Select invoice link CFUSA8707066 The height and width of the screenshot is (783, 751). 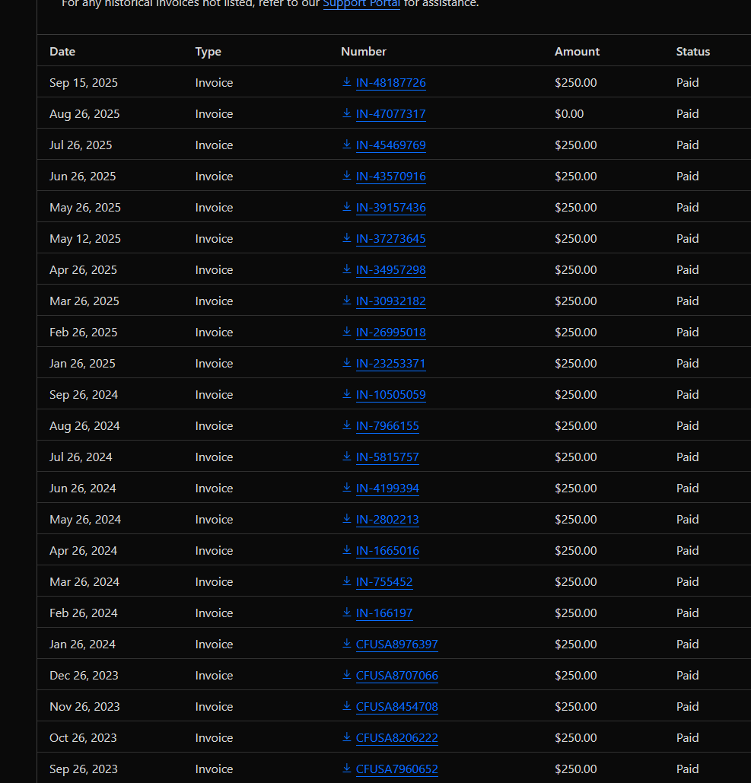pyautogui.click(x=397, y=676)
